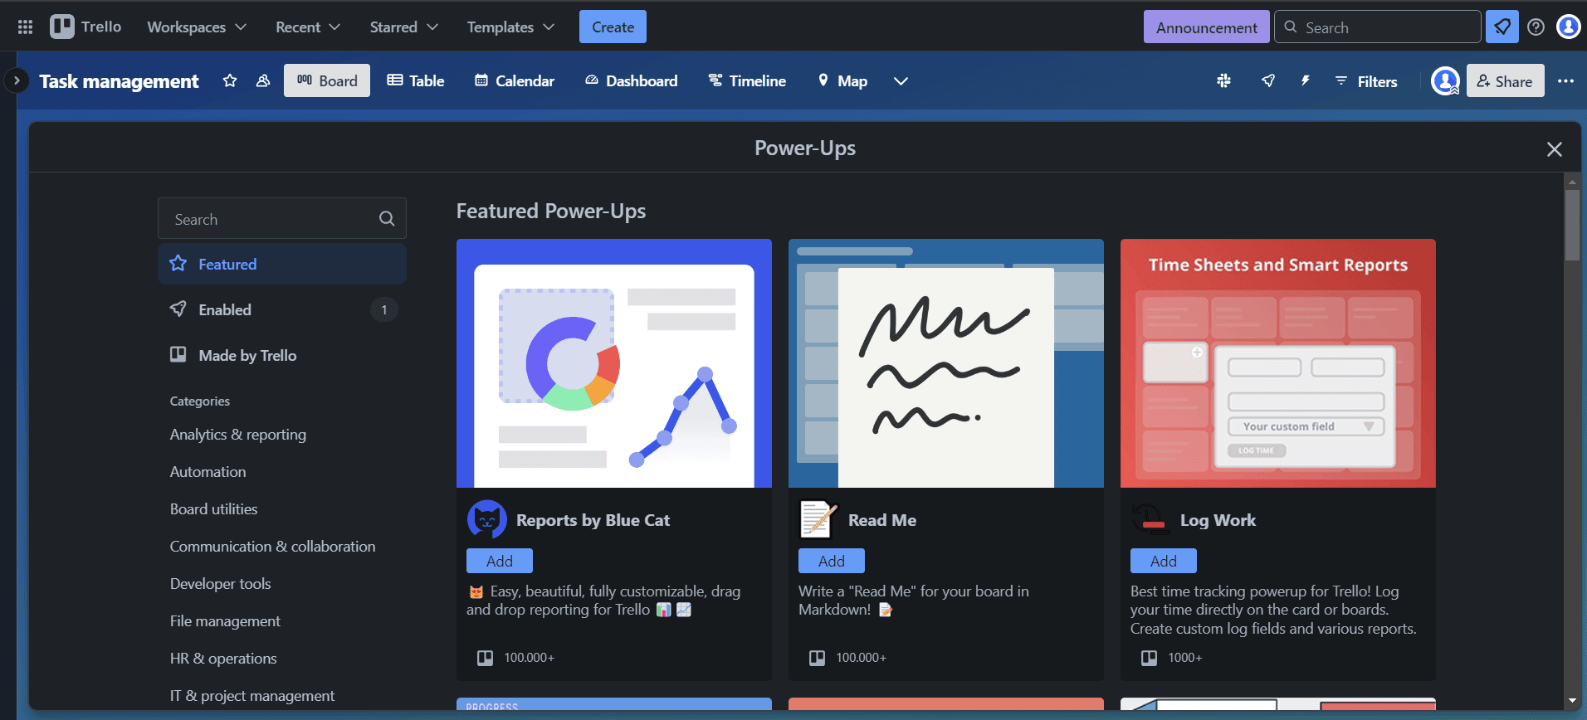Viewport: 1587px width, 720px height.
Task: Open the notifications megaphone icon
Action: (x=1502, y=27)
